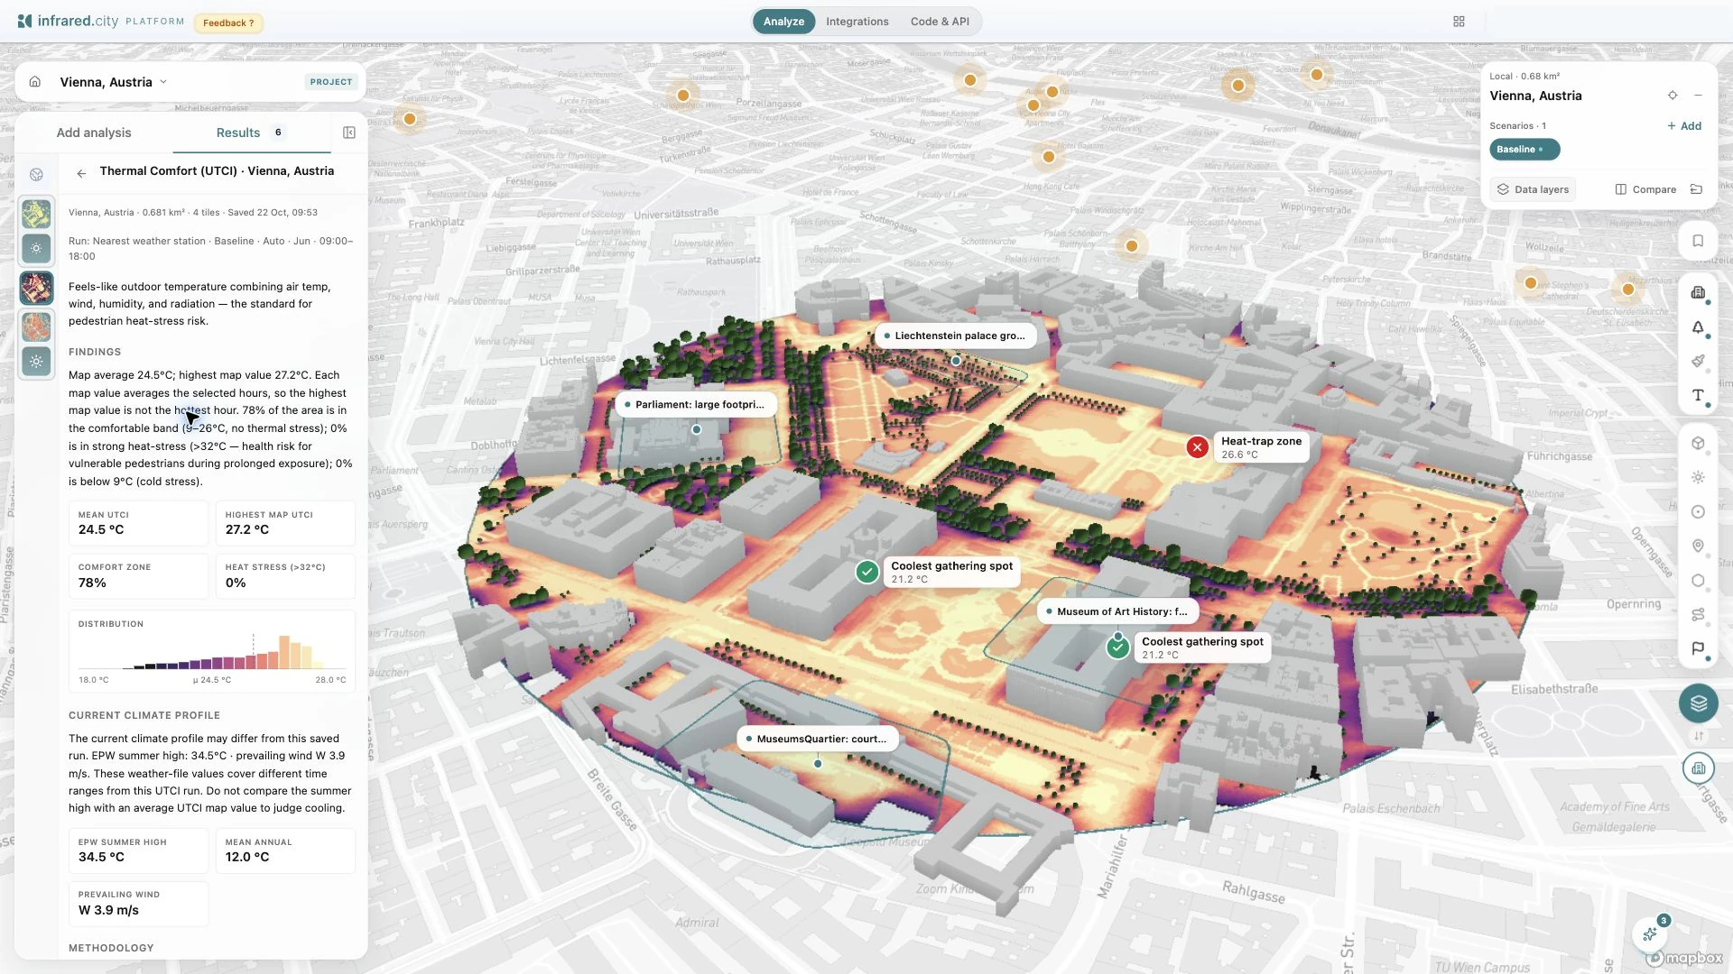Toggle the round building view button
The height and width of the screenshot is (974, 1733).
[1698, 768]
